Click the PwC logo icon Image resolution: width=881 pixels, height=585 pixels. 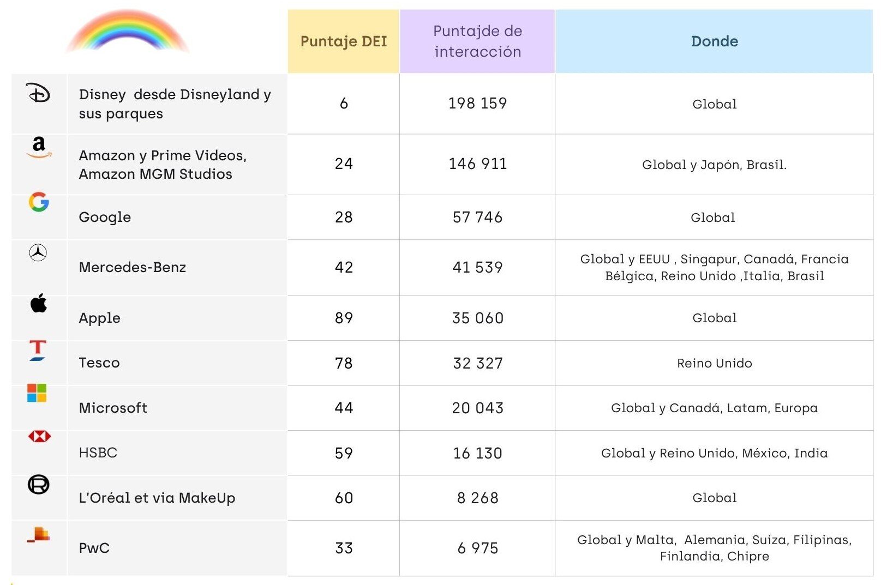coord(39,534)
